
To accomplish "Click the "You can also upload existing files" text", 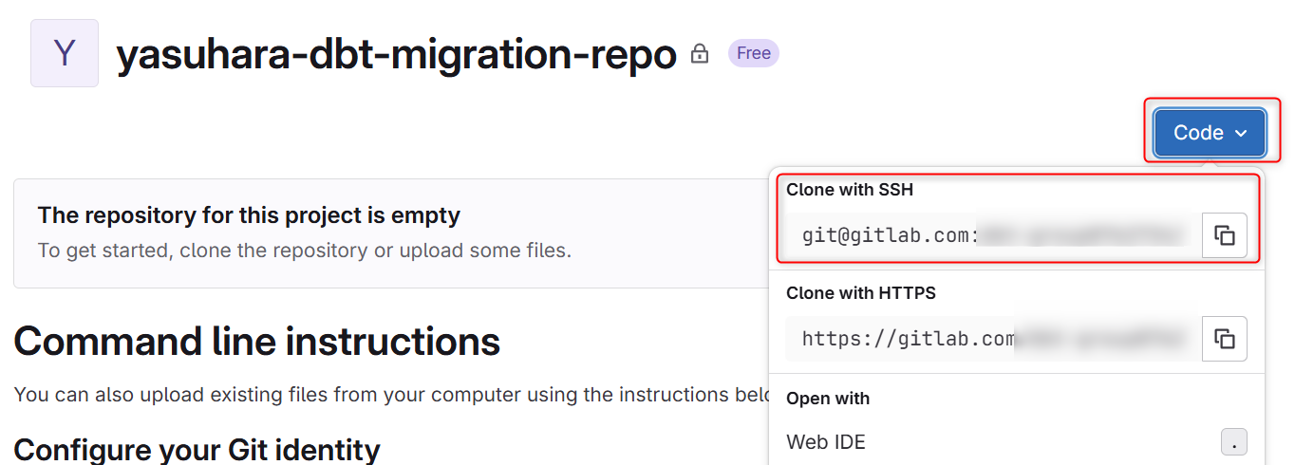I will point(380,394).
